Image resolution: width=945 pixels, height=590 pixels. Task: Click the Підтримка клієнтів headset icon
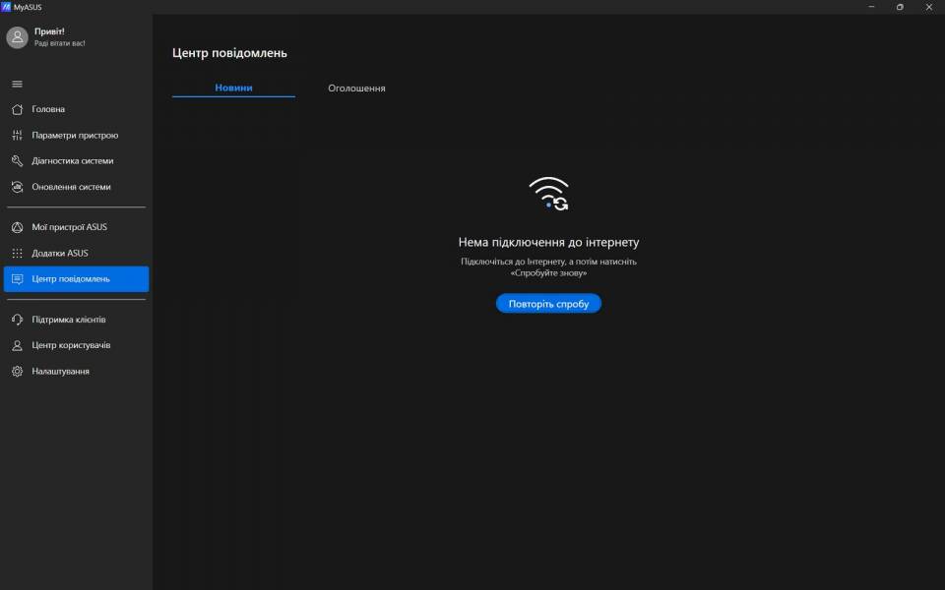click(17, 319)
